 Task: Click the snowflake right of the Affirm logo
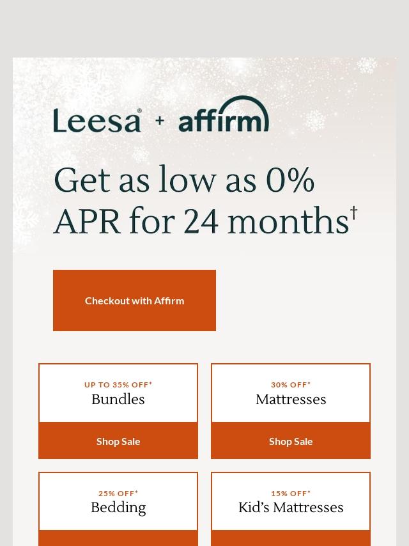point(315,120)
